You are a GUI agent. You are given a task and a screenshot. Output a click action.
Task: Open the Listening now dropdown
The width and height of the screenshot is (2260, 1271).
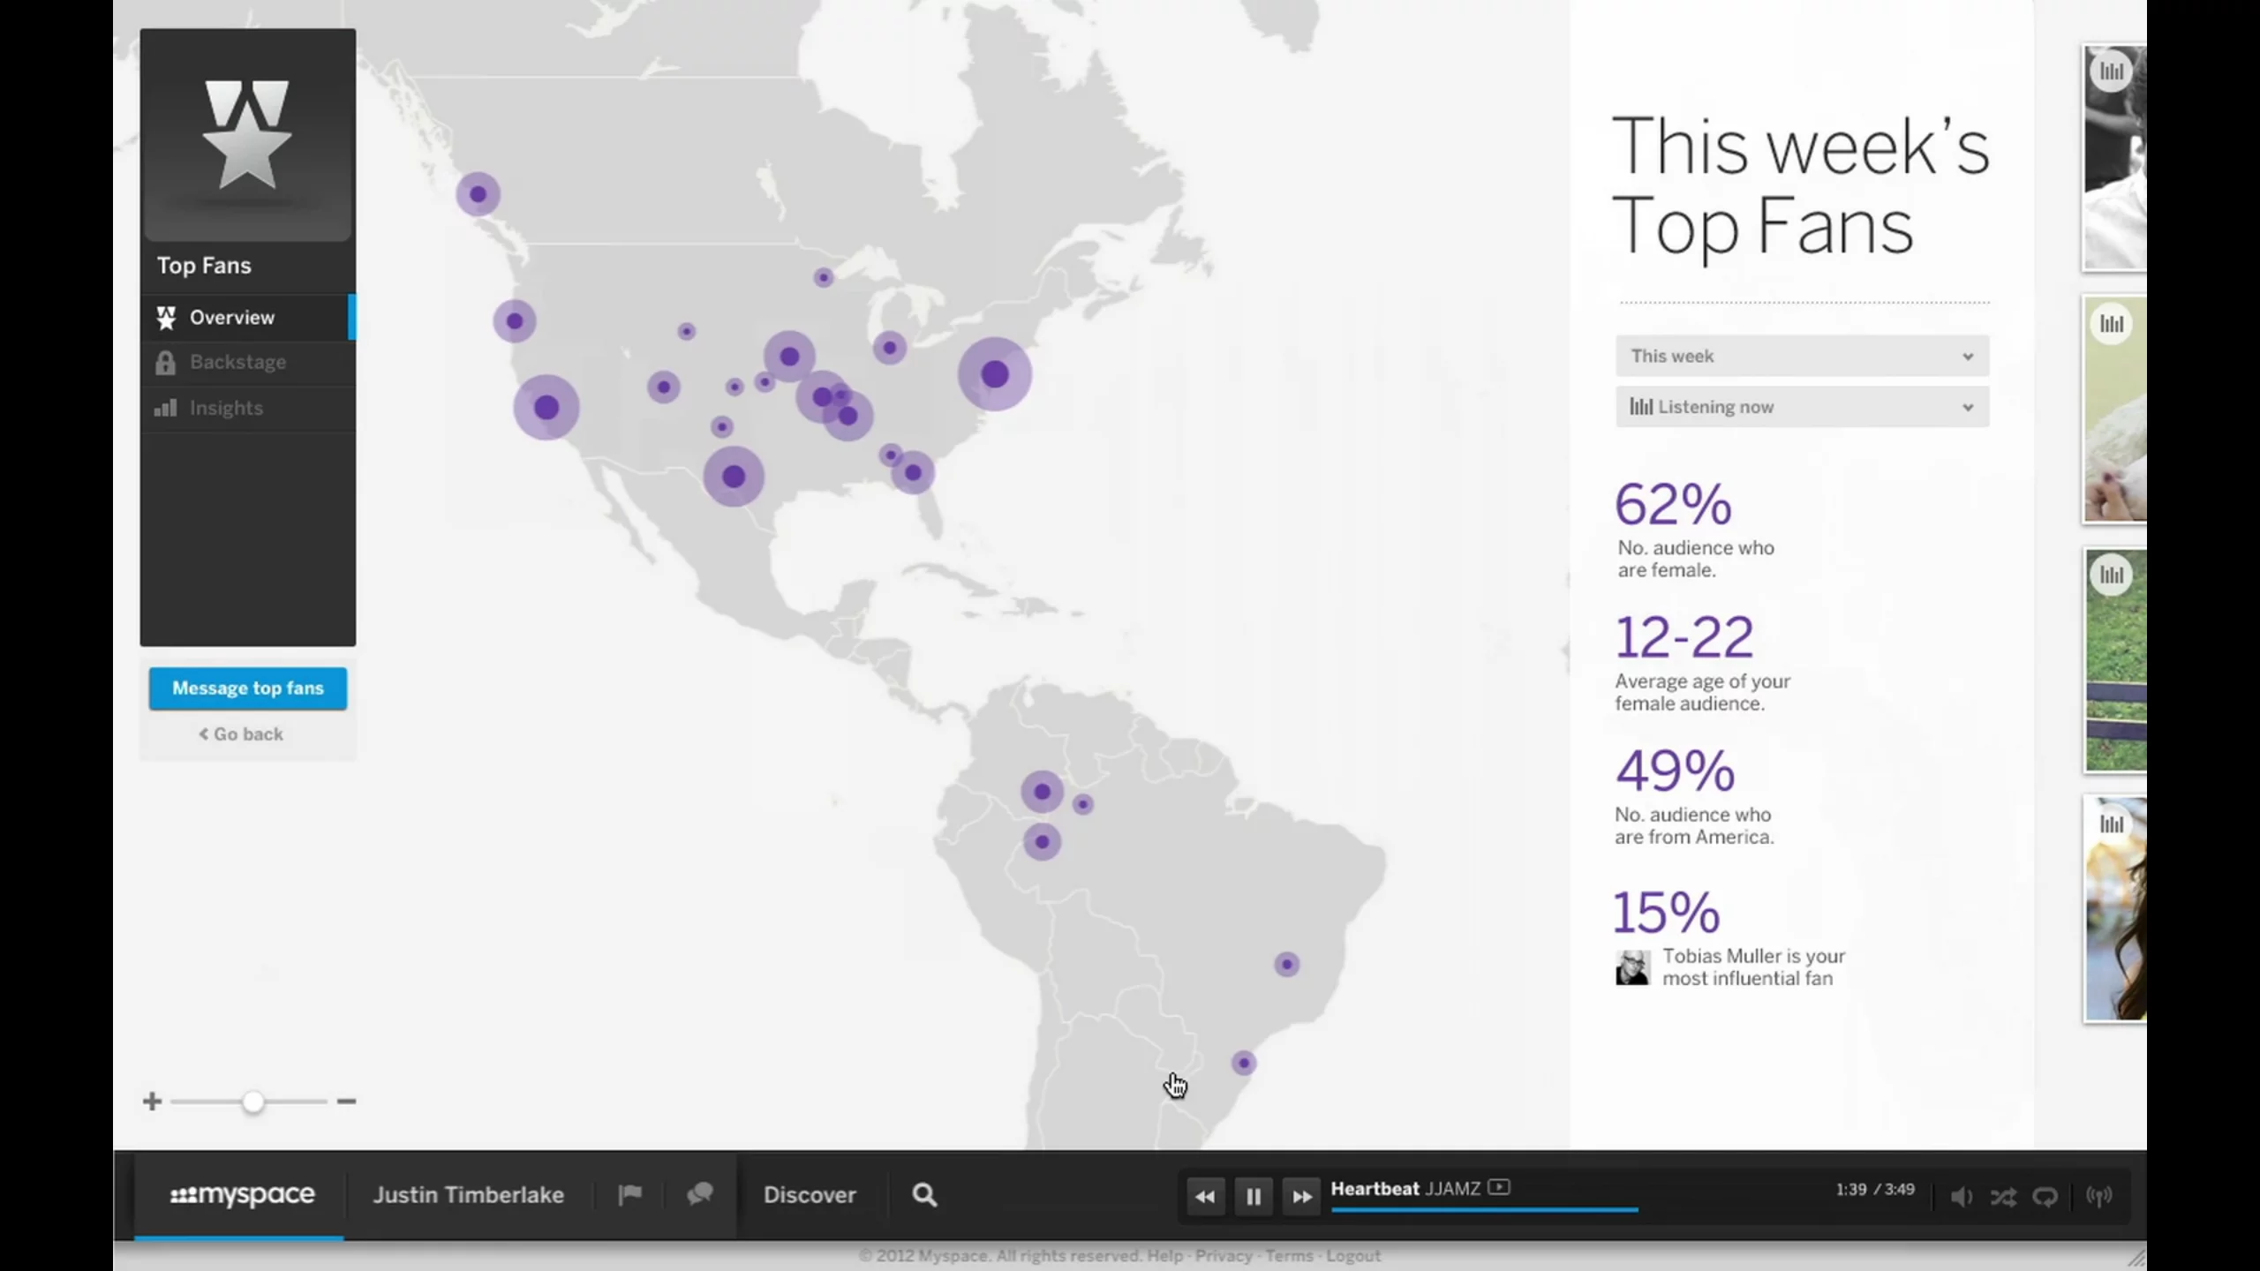pyautogui.click(x=1801, y=407)
